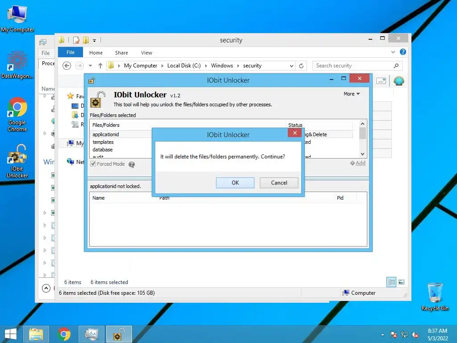Image resolution: width=457 pixels, height=343 pixels.
Task: Click the search magnifier icon
Action: [x=396, y=66]
